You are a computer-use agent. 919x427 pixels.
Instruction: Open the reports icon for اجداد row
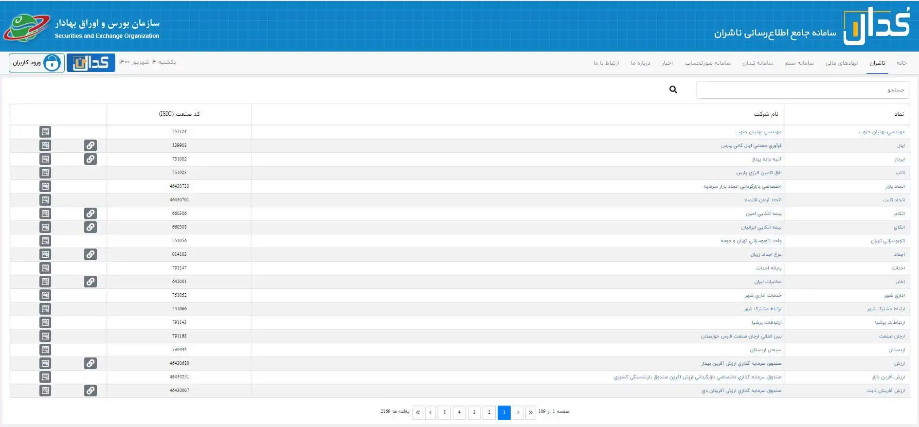click(x=45, y=254)
